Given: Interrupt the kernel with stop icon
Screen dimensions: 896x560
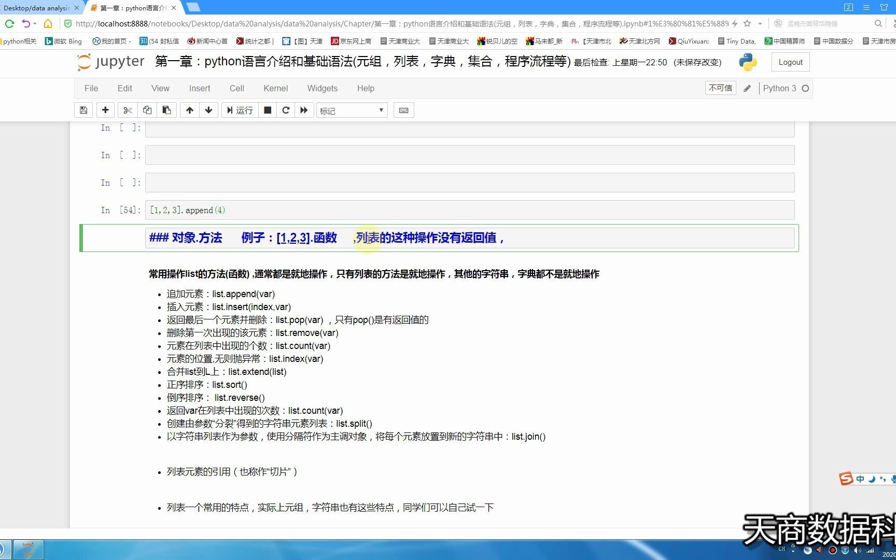Looking at the screenshot, I should pyautogui.click(x=267, y=110).
